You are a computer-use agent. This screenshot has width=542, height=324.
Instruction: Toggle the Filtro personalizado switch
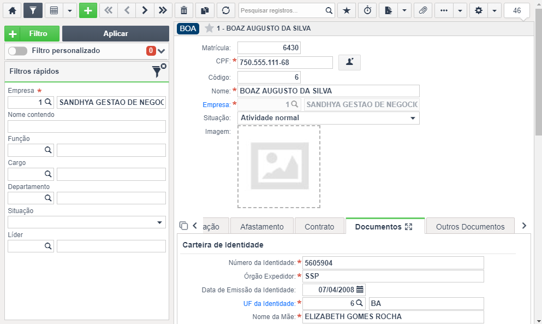17,51
